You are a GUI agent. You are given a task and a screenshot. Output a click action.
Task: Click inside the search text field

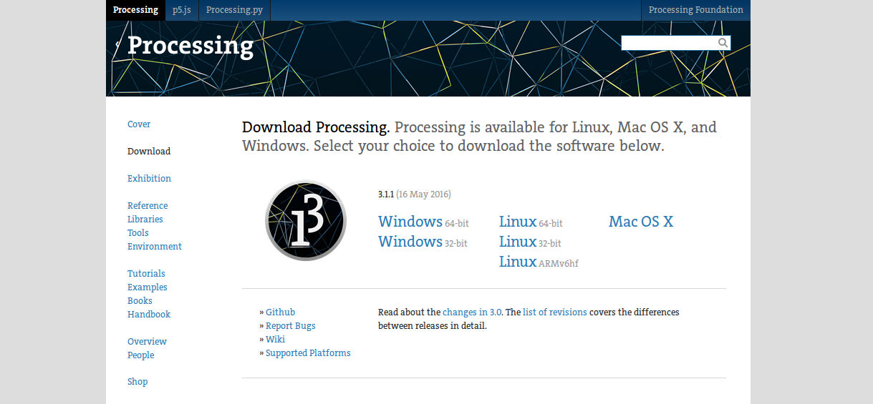[669, 43]
